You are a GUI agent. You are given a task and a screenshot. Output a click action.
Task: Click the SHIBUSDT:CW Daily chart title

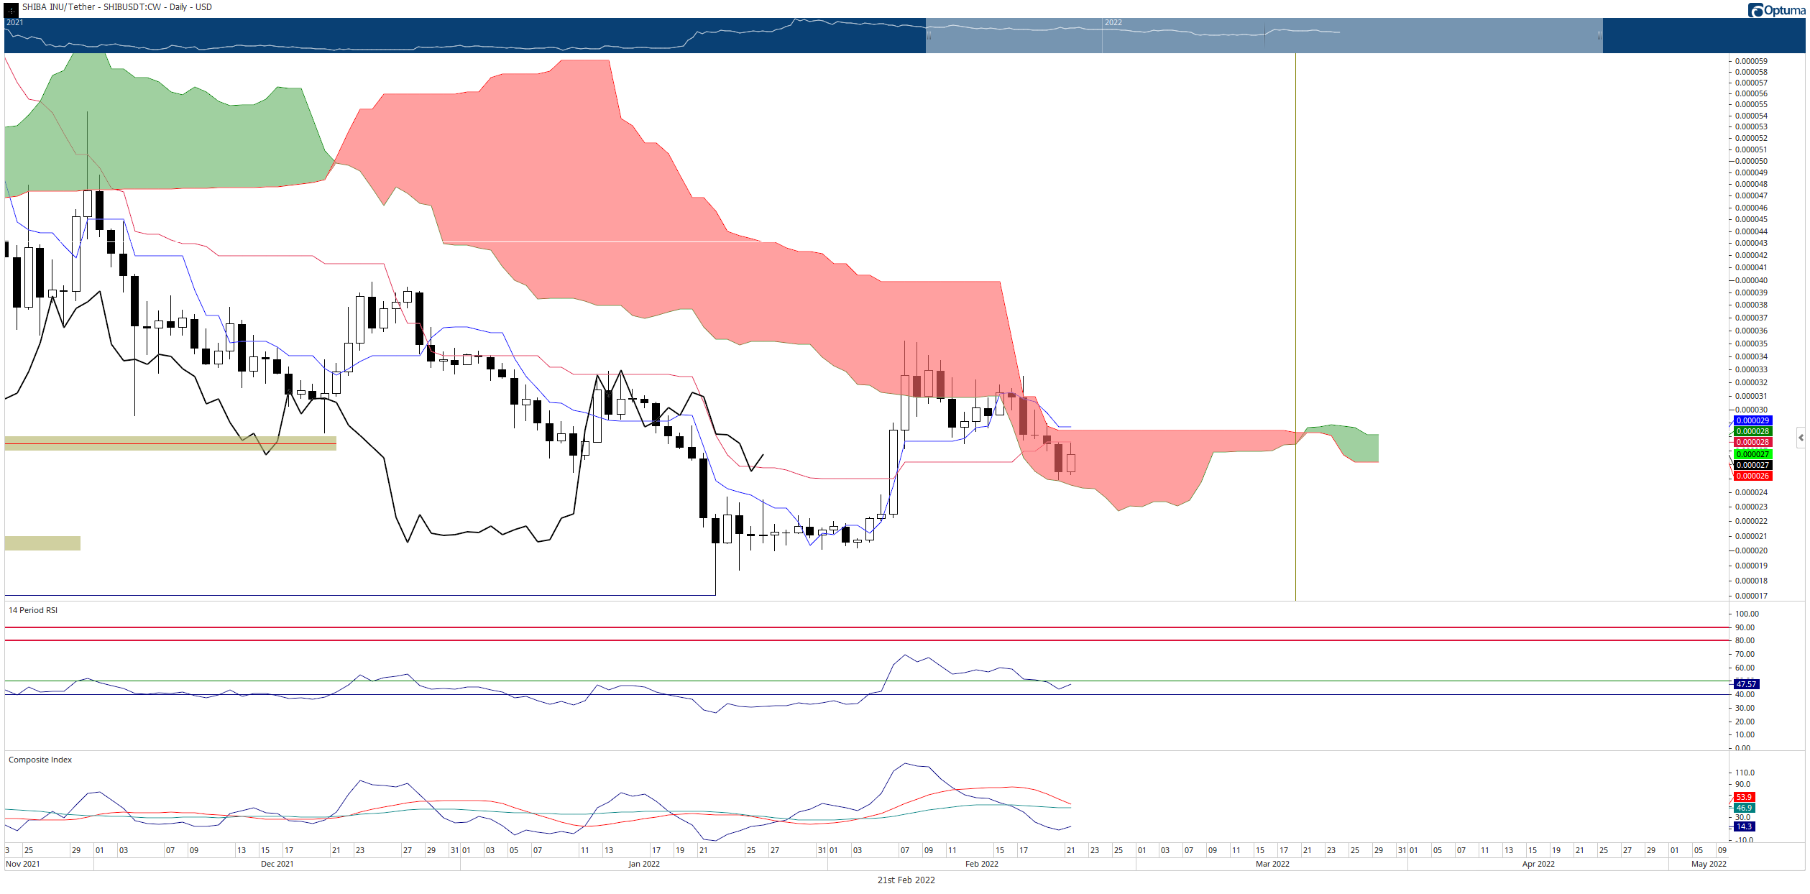(117, 7)
